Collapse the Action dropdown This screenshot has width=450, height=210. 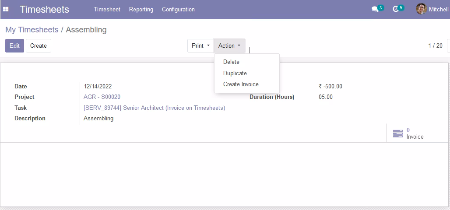[229, 45]
